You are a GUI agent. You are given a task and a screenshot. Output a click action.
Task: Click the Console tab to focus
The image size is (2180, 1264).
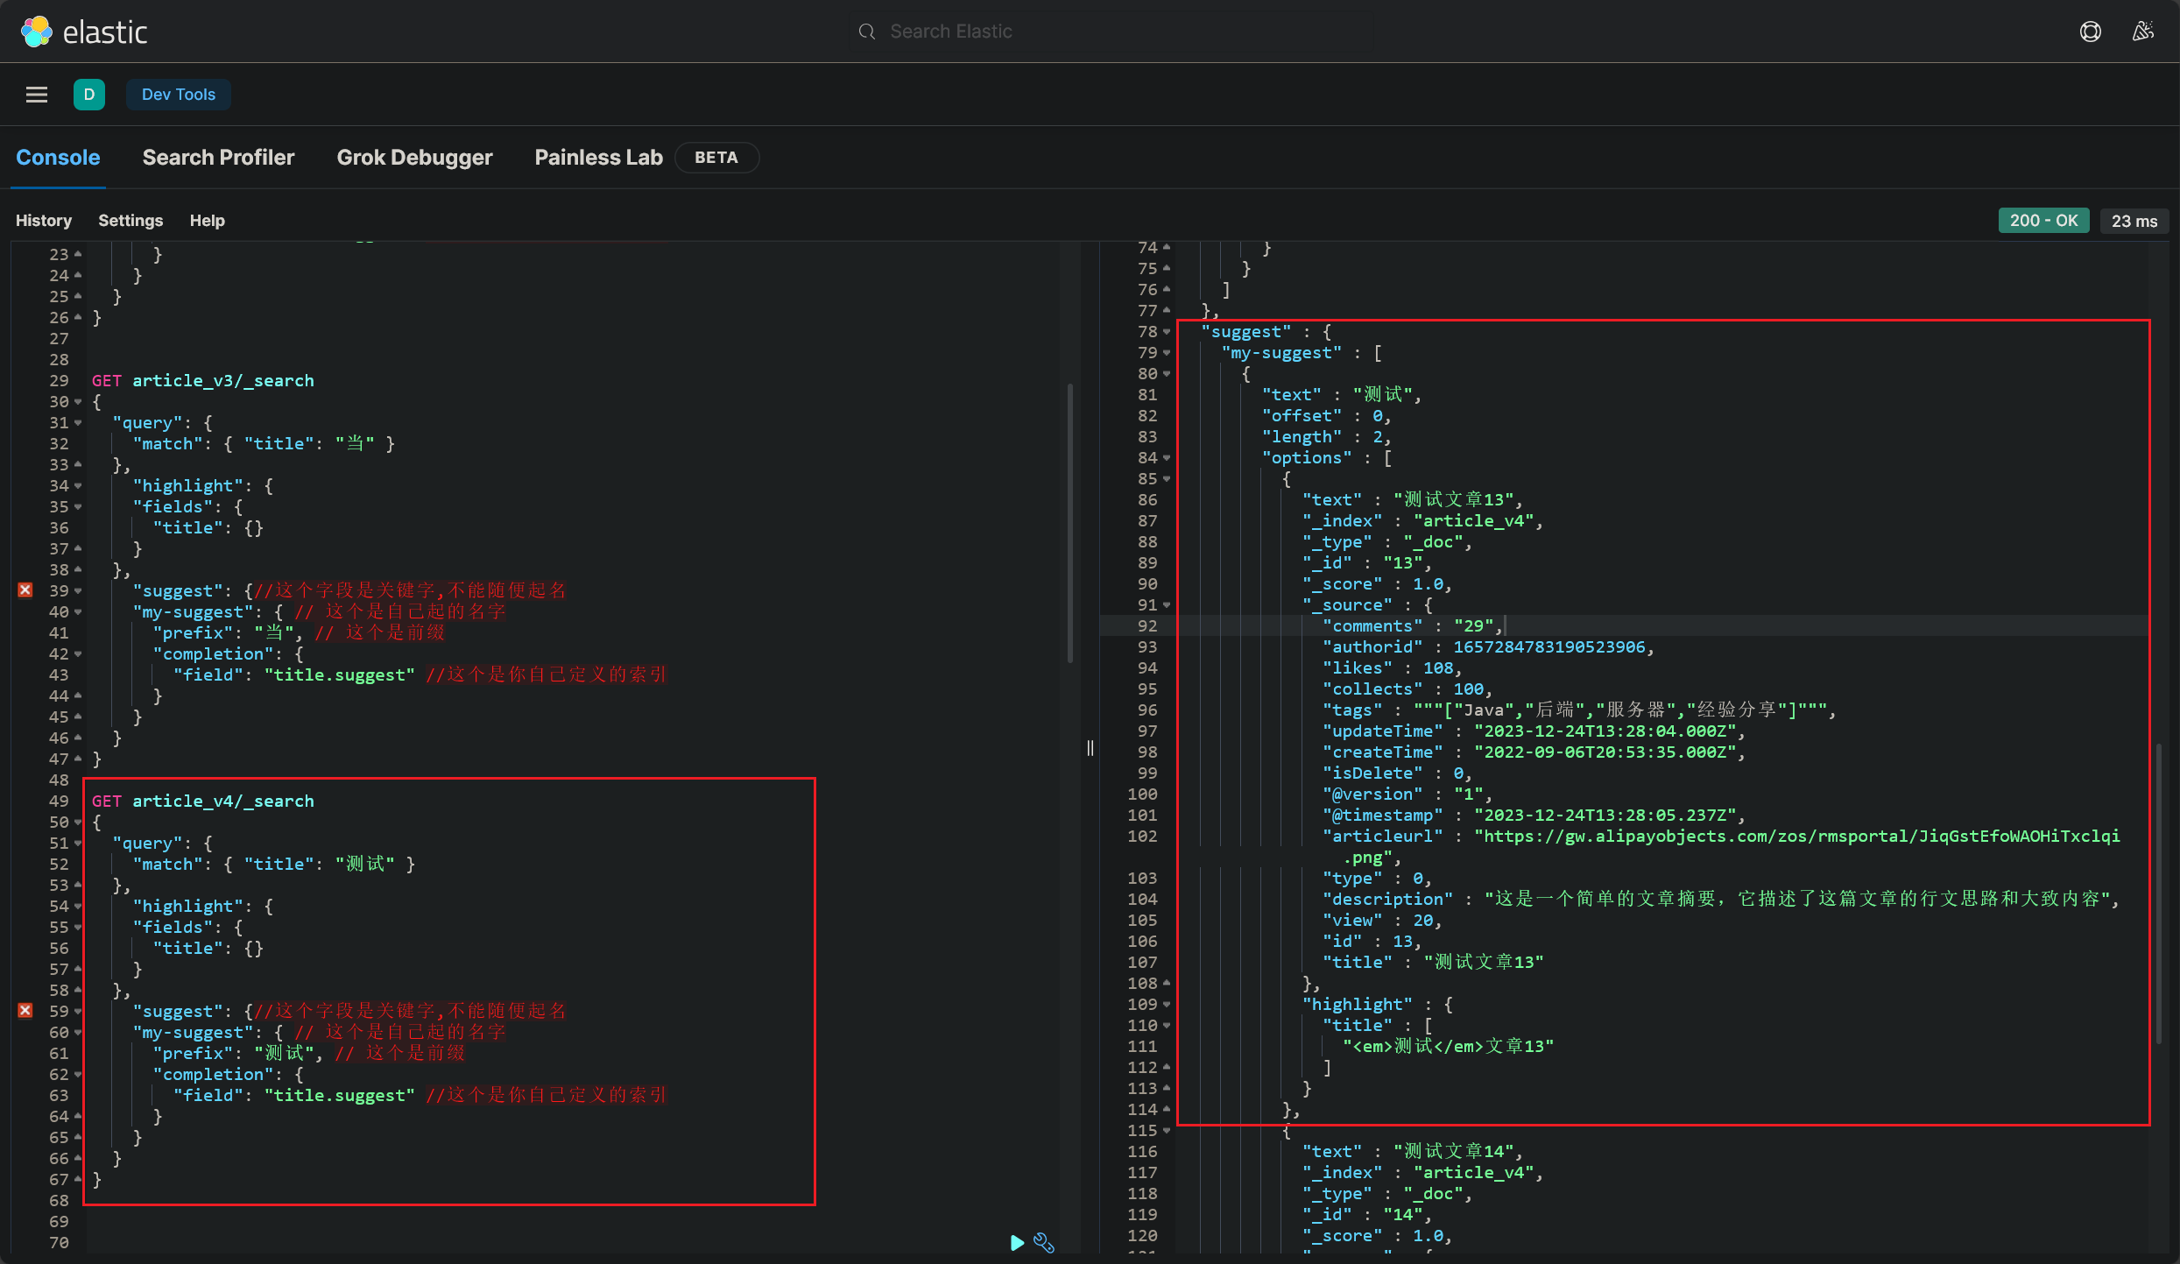[57, 157]
